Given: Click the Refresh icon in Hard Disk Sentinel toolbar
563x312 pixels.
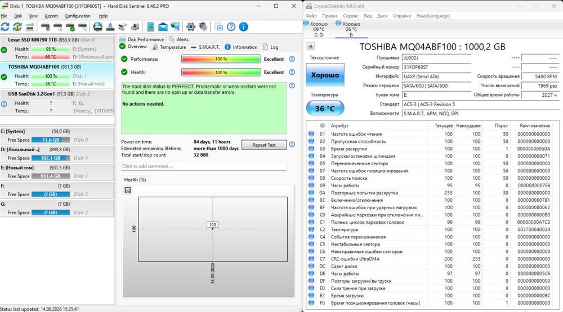Looking at the screenshot, I should click(5, 26).
